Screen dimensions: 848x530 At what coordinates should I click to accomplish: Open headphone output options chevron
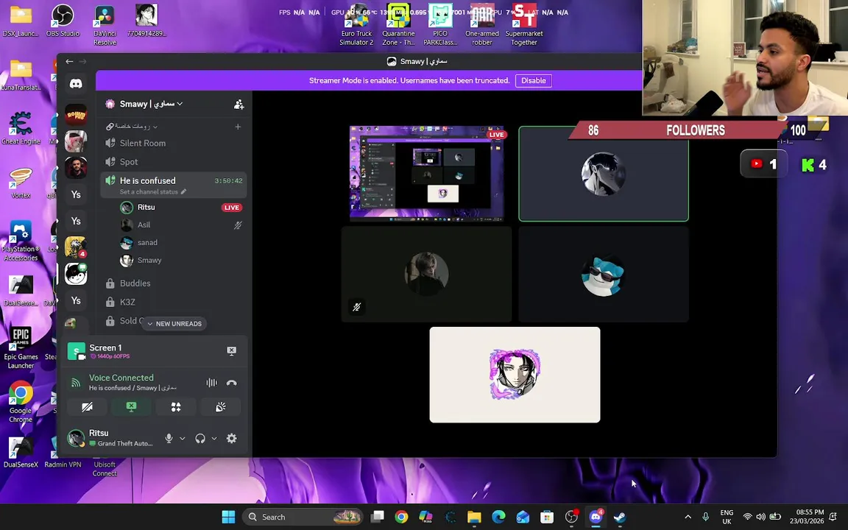(214, 439)
